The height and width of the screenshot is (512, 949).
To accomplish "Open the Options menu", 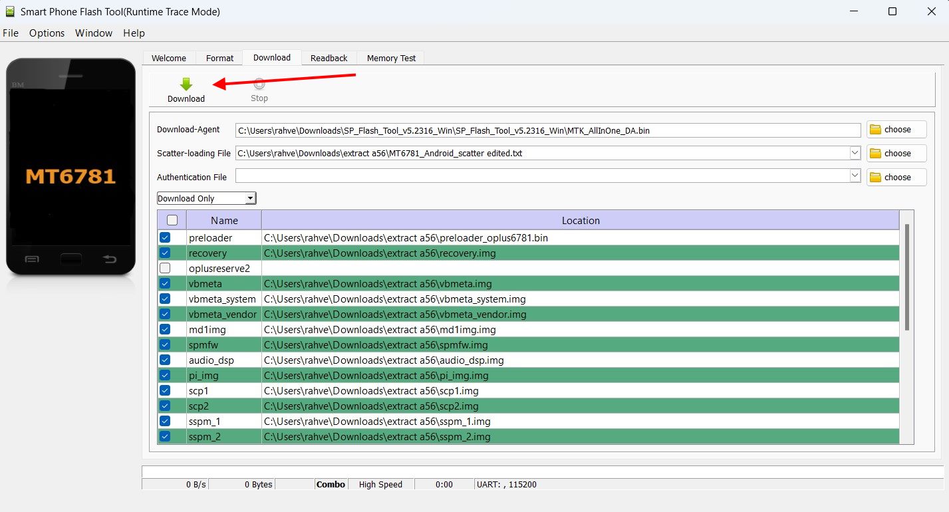I will pyautogui.click(x=47, y=33).
